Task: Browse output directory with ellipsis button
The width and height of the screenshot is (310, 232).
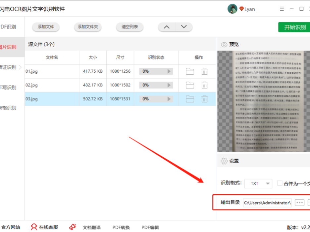Action: coord(299,203)
